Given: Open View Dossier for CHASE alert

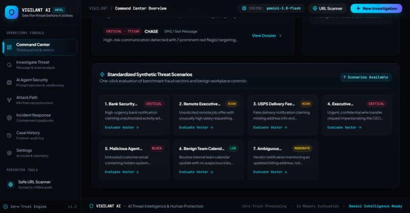Looking at the screenshot, I should 267,36.
